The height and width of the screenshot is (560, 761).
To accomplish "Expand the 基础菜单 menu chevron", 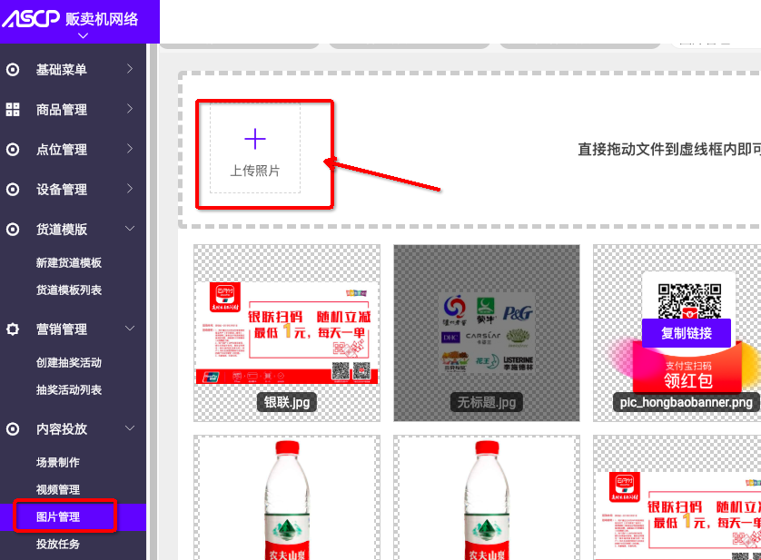I will 130,69.
